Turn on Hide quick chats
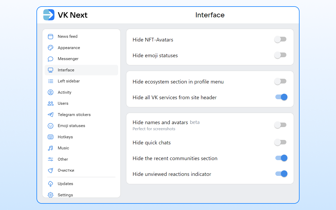The height and width of the screenshot is (210, 336). [x=280, y=142]
